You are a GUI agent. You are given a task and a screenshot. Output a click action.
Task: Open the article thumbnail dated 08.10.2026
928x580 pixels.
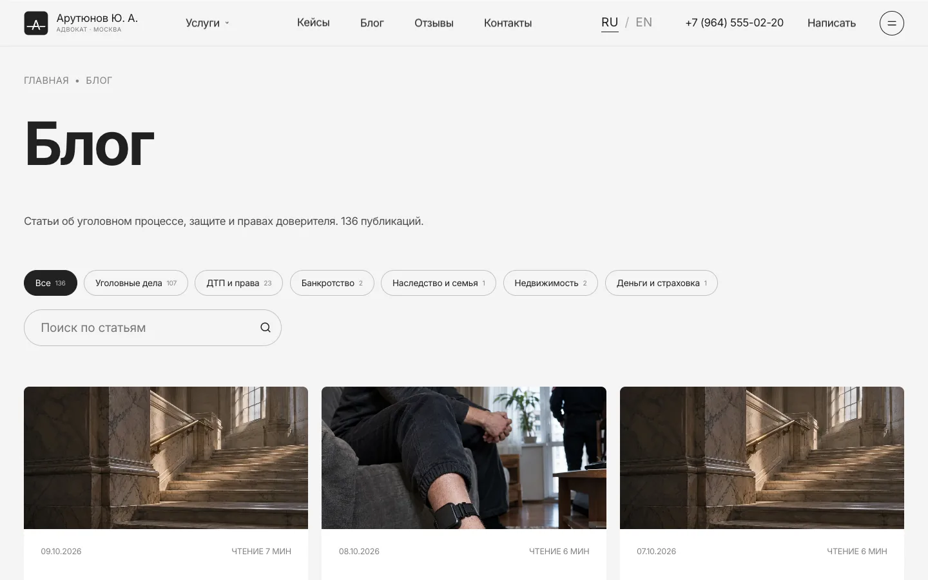click(x=464, y=458)
